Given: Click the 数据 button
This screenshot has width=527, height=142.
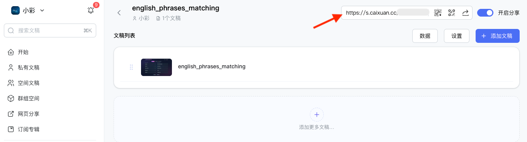Looking at the screenshot, I should [x=425, y=36].
